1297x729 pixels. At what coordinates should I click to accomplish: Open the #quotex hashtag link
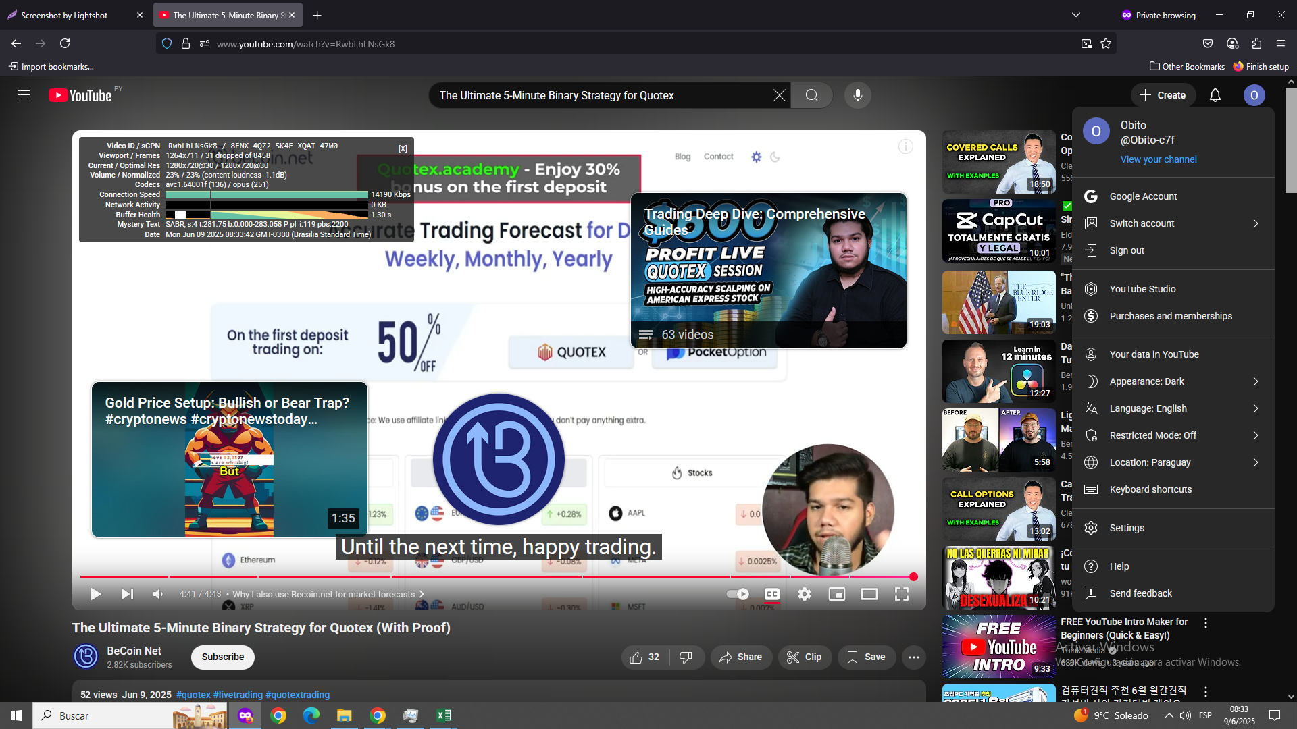tap(193, 695)
